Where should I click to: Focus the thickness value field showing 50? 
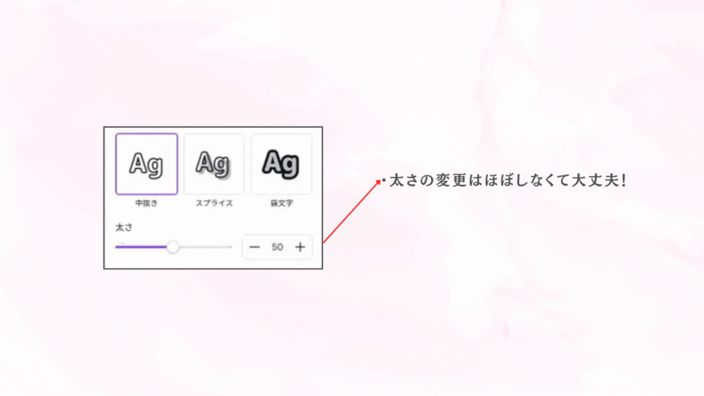pos(277,247)
